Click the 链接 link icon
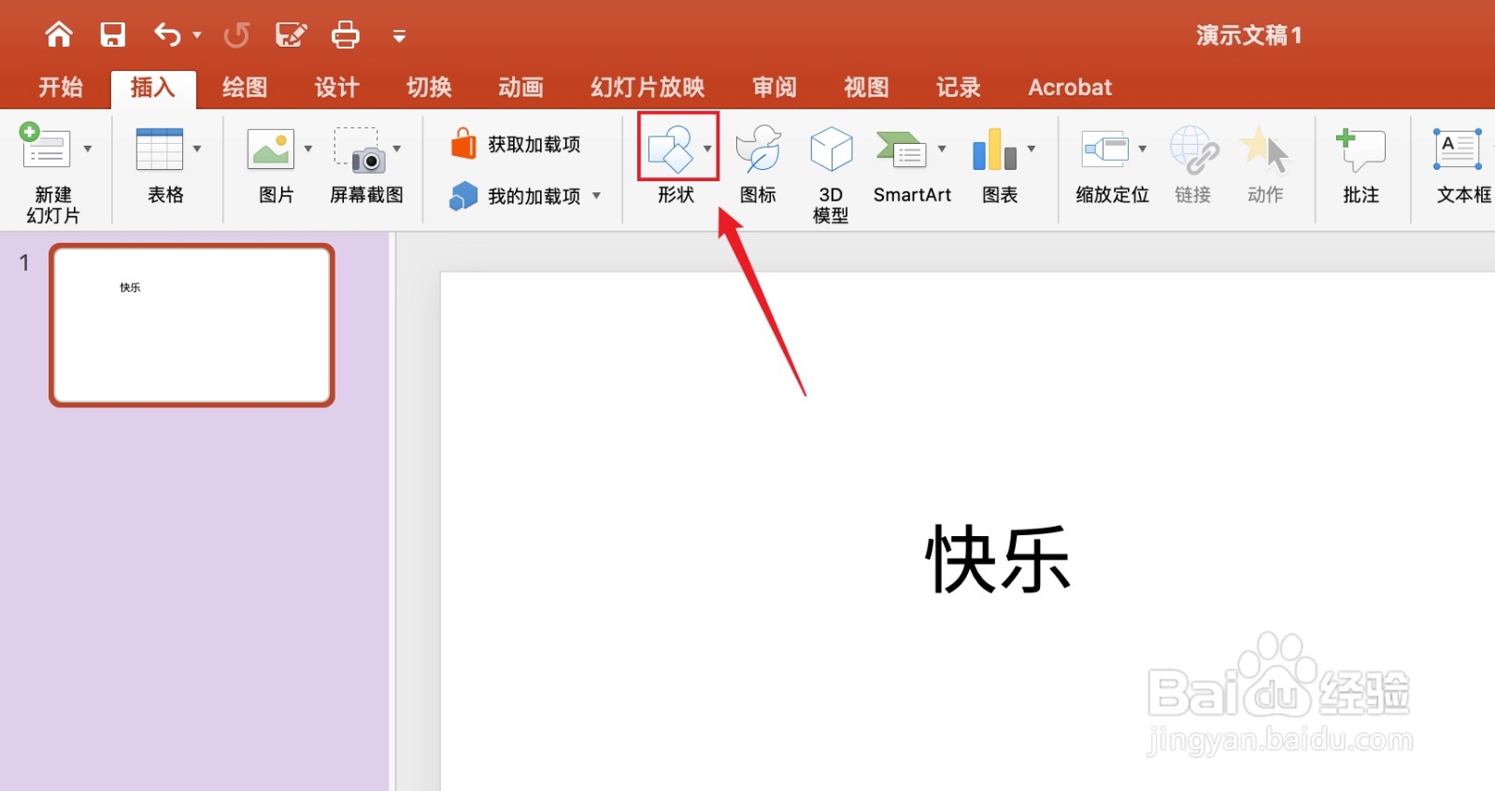 click(x=1194, y=149)
